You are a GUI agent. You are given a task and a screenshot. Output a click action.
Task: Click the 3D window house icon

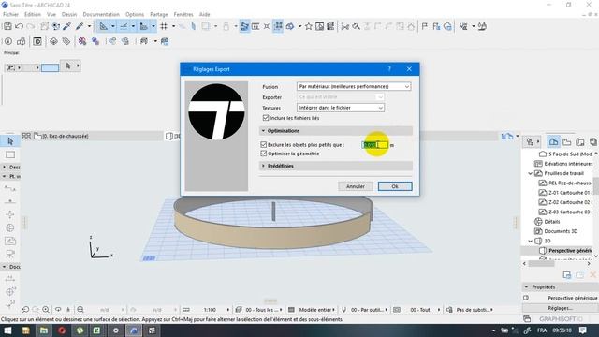[507, 136]
